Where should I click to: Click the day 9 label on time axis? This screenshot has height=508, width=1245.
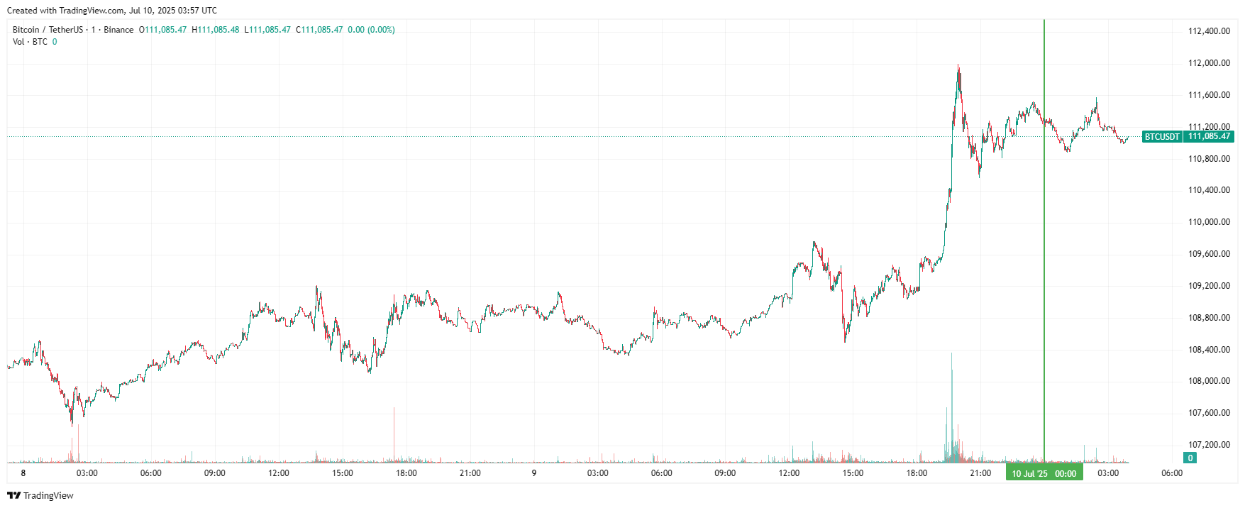point(534,473)
